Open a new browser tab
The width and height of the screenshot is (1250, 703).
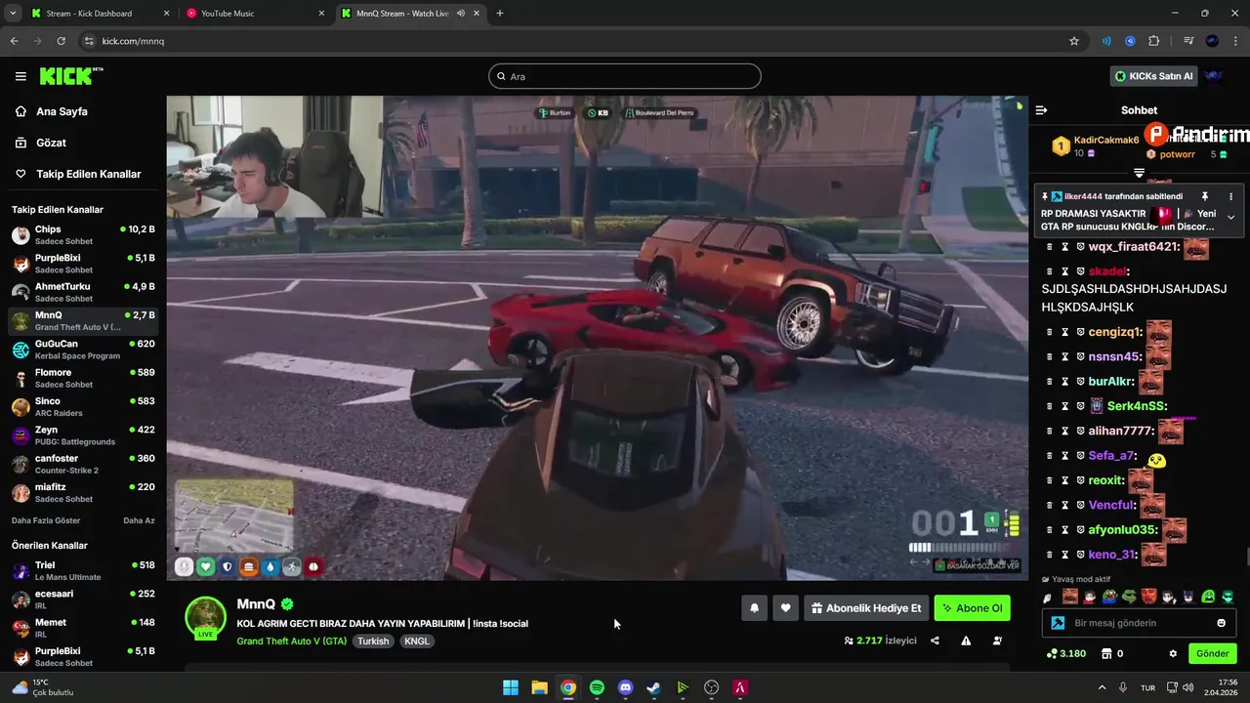[500, 14]
